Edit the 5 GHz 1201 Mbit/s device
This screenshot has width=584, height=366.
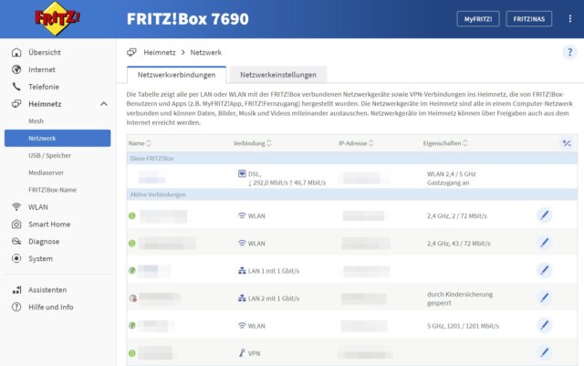click(544, 325)
